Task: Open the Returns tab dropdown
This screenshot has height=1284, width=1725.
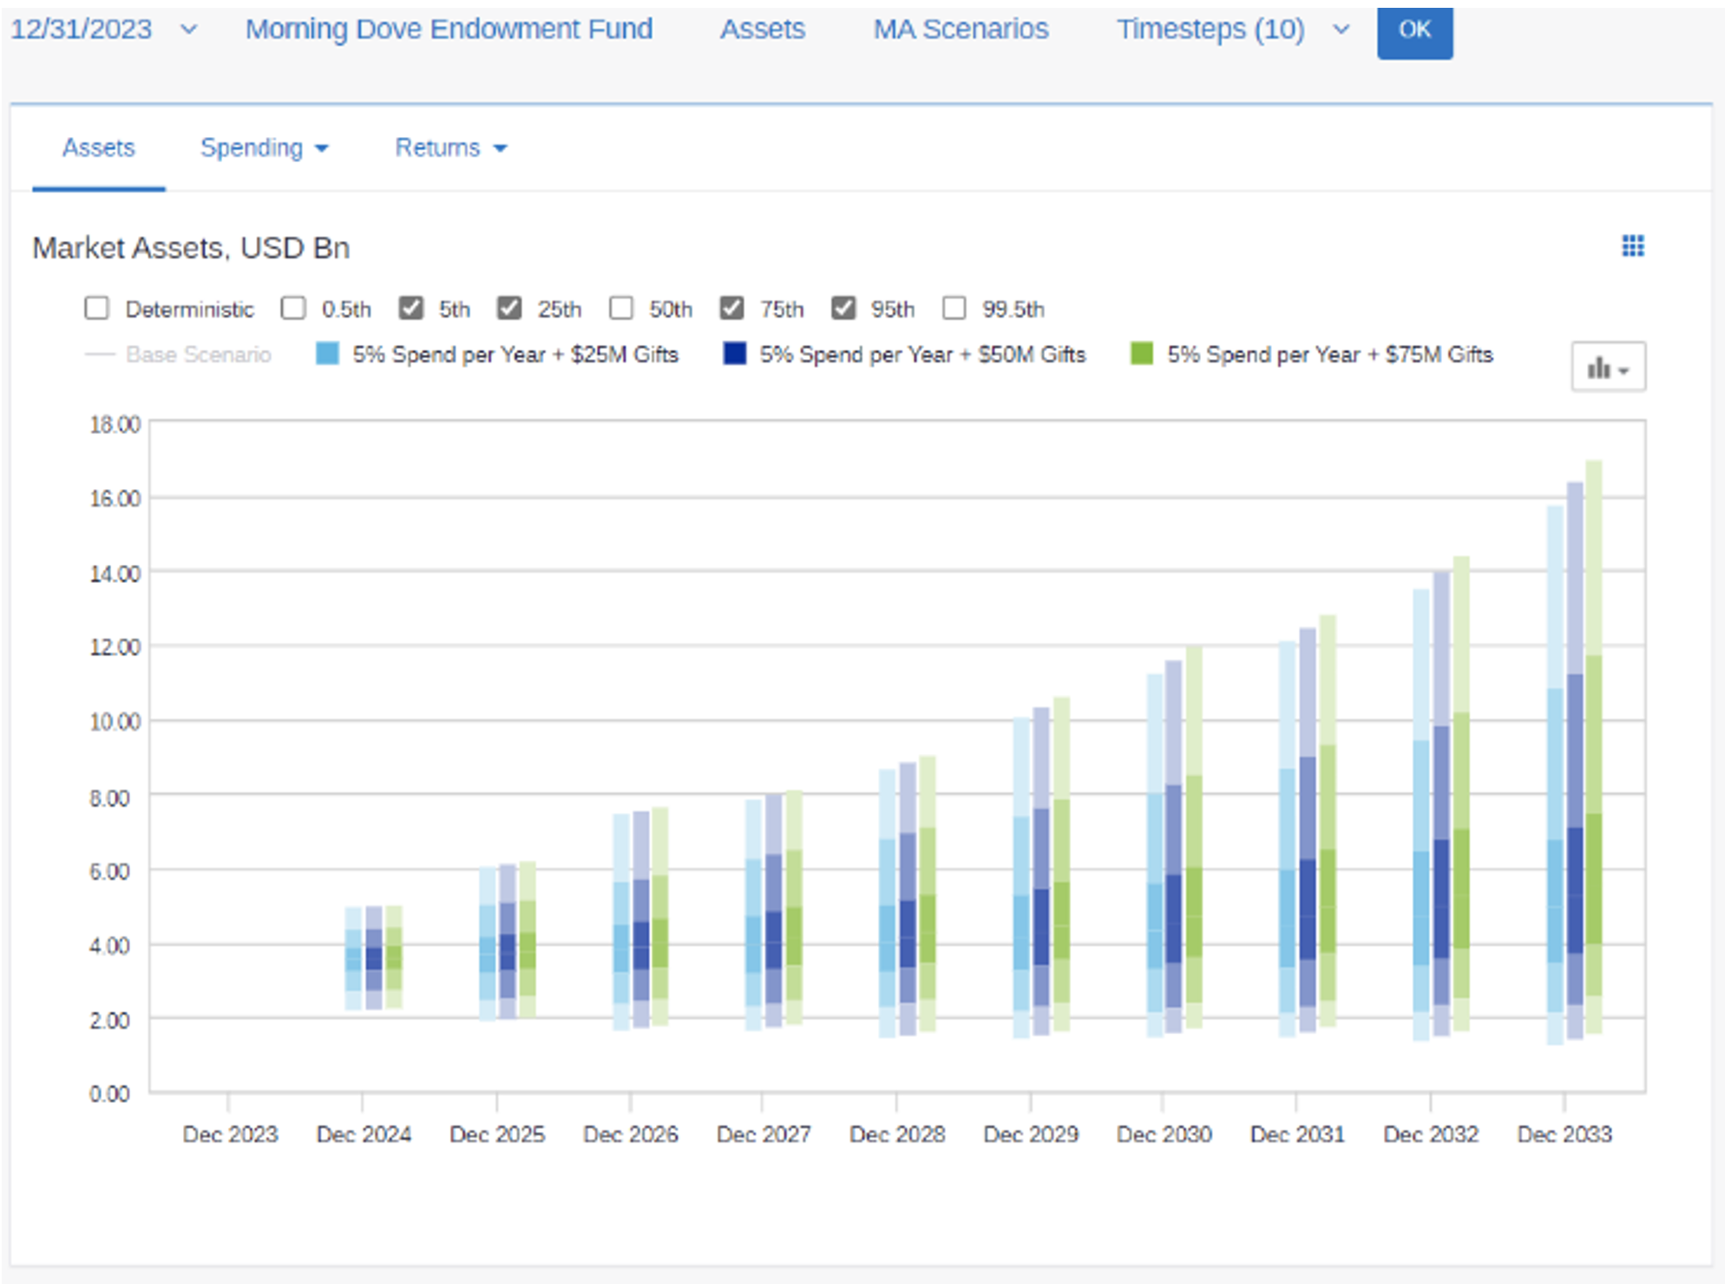Action: pyautogui.click(x=450, y=148)
